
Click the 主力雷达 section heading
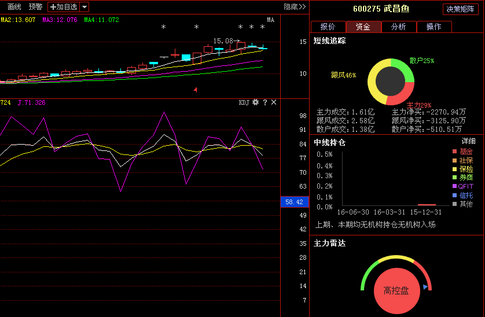pyautogui.click(x=330, y=244)
